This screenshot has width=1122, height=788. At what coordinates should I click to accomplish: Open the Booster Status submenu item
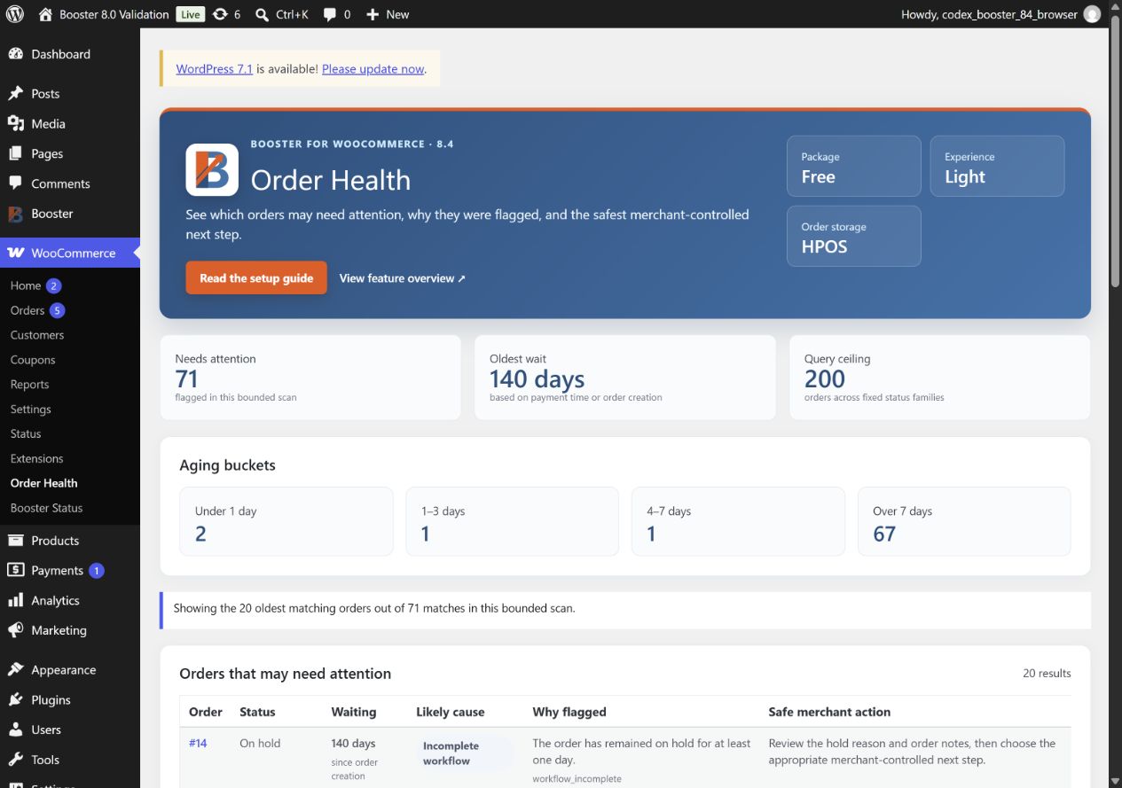(x=46, y=508)
